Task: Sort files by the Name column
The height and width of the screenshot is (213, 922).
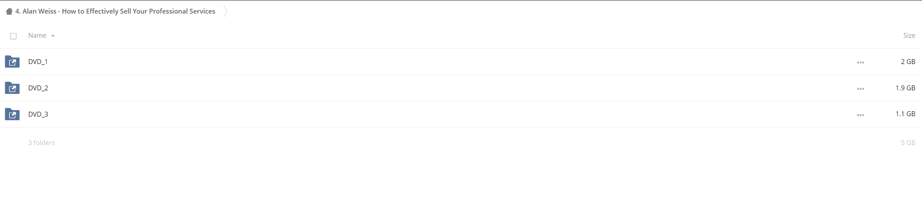Action: [37, 35]
